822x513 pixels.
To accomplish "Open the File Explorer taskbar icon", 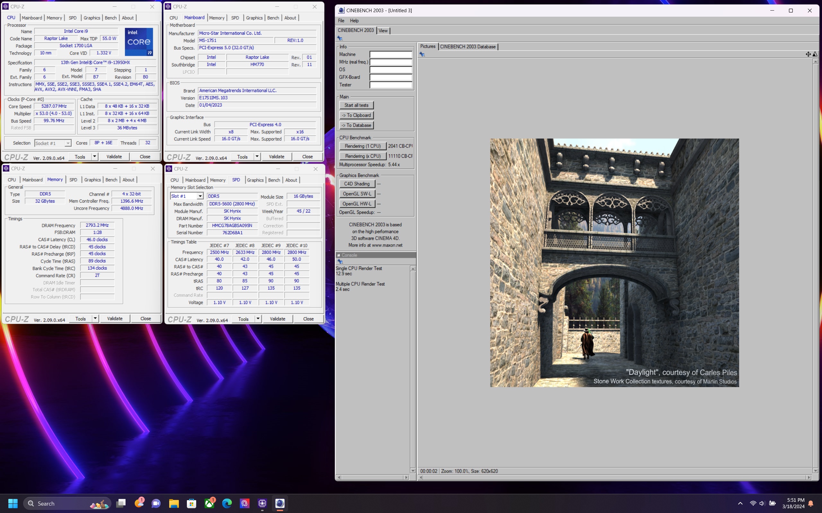I will [174, 503].
